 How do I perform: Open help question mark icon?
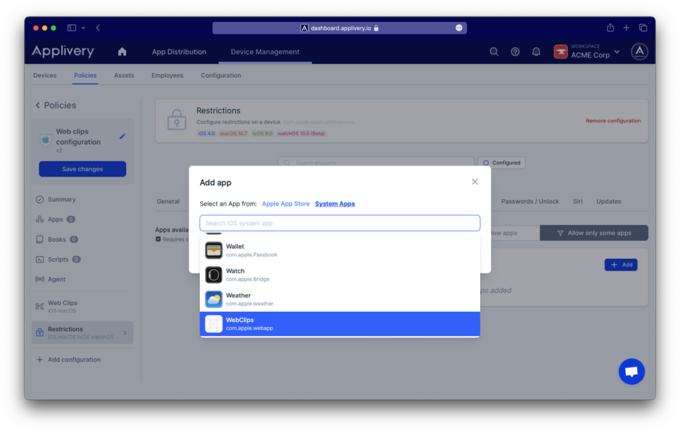pyautogui.click(x=515, y=52)
